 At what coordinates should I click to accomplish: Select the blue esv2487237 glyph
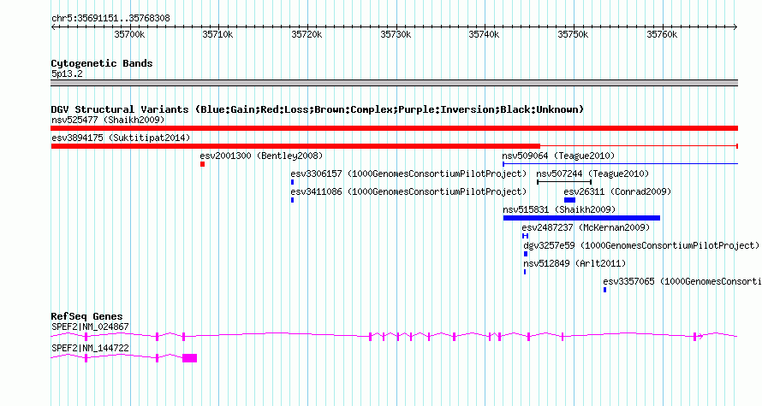(525, 236)
